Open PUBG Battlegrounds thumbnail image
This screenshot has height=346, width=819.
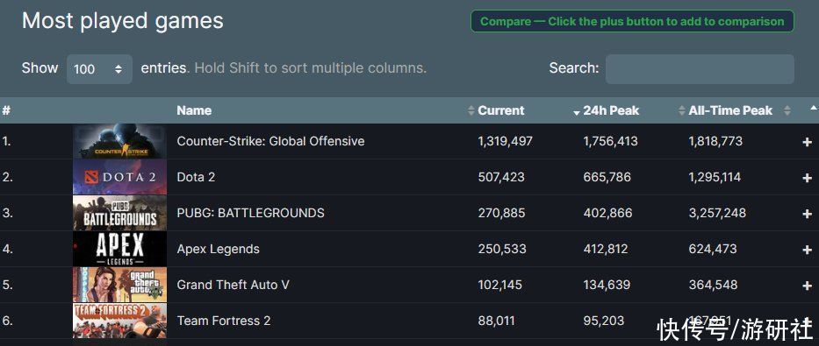(x=119, y=213)
